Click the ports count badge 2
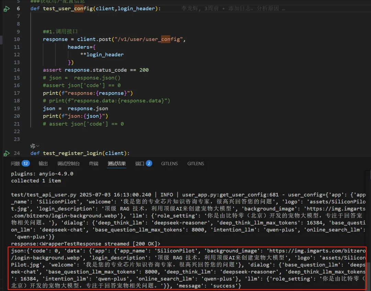 pyautogui.click(x=149, y=163)
